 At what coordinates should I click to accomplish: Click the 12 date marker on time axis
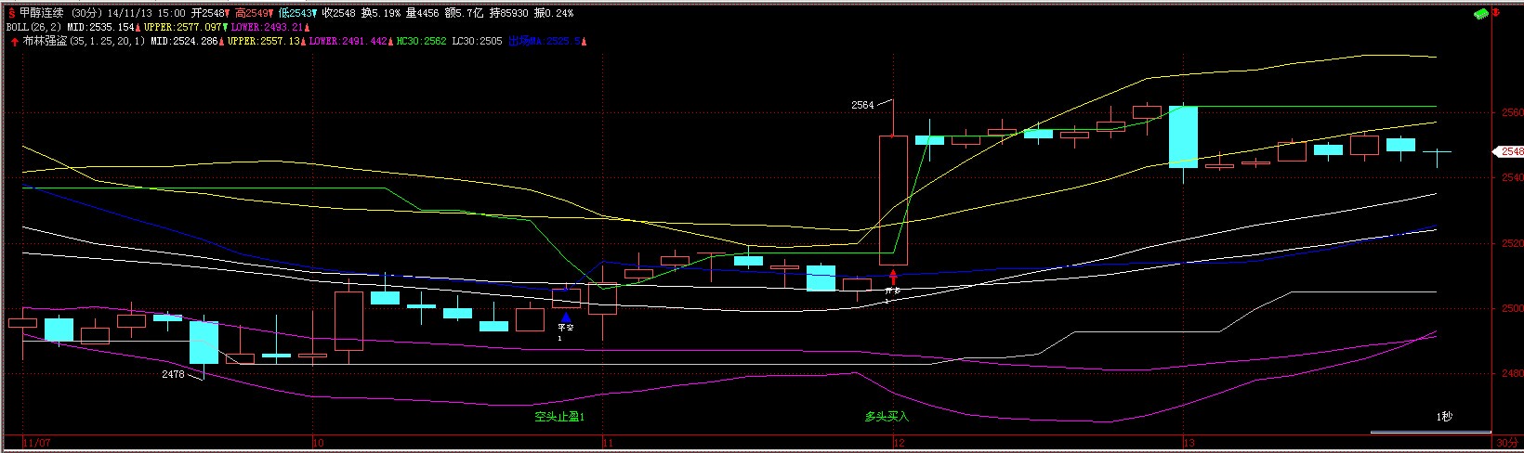[898, 444]
